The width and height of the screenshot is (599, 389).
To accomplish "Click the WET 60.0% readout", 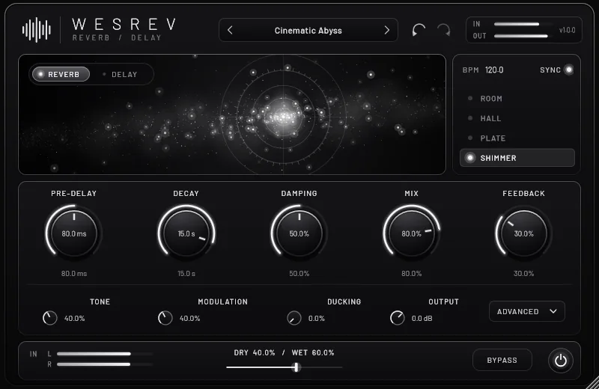I will (x=313, y=353).
